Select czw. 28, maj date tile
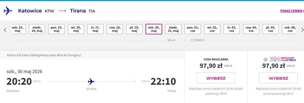 (x=115, y=29)
